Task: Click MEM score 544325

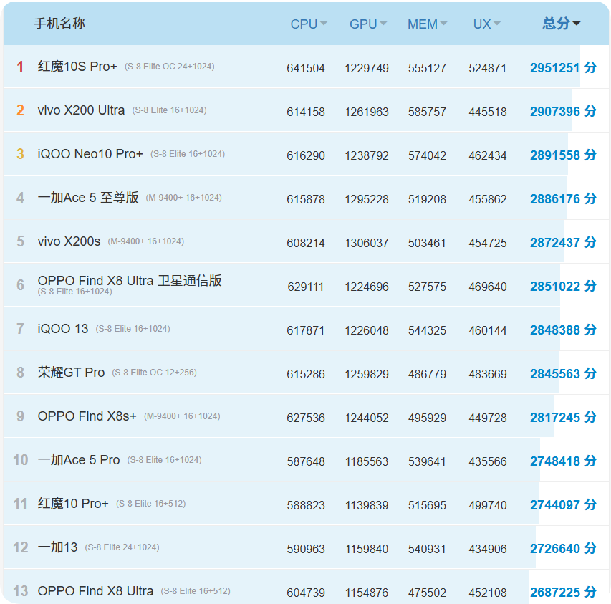Action: (x=427, y=331)
